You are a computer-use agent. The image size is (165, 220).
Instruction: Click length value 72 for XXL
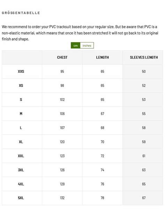[x=102, y=156]
